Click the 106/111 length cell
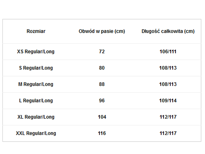This screenshot has width=205, height=154. [x=168, y=52]
